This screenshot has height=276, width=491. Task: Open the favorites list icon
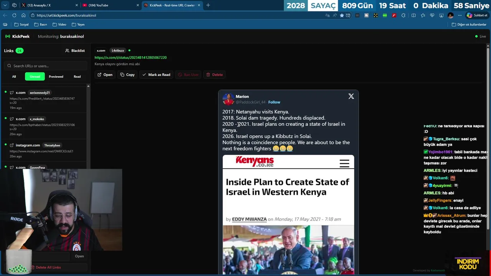pyautogui.click(x=423, y=15)
